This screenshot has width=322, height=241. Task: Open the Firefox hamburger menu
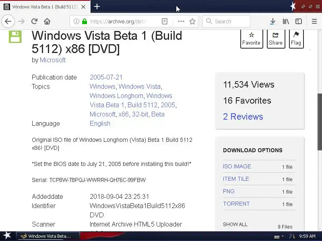pos(314,21)
